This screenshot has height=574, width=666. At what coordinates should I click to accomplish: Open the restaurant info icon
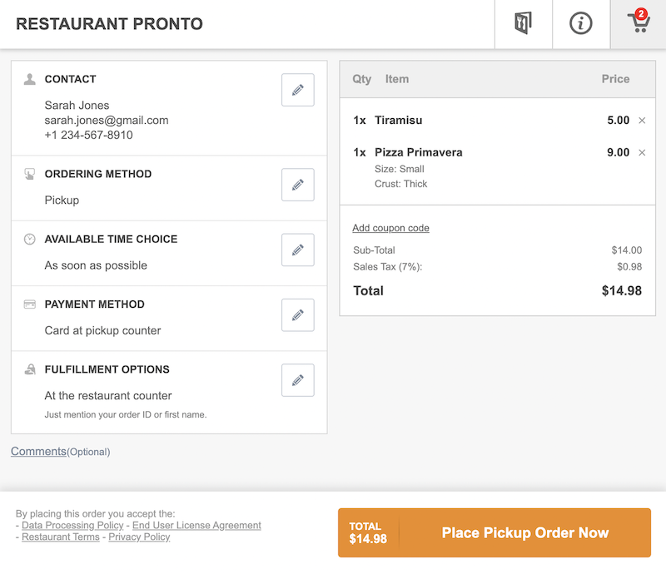click(x=581, y=23)
